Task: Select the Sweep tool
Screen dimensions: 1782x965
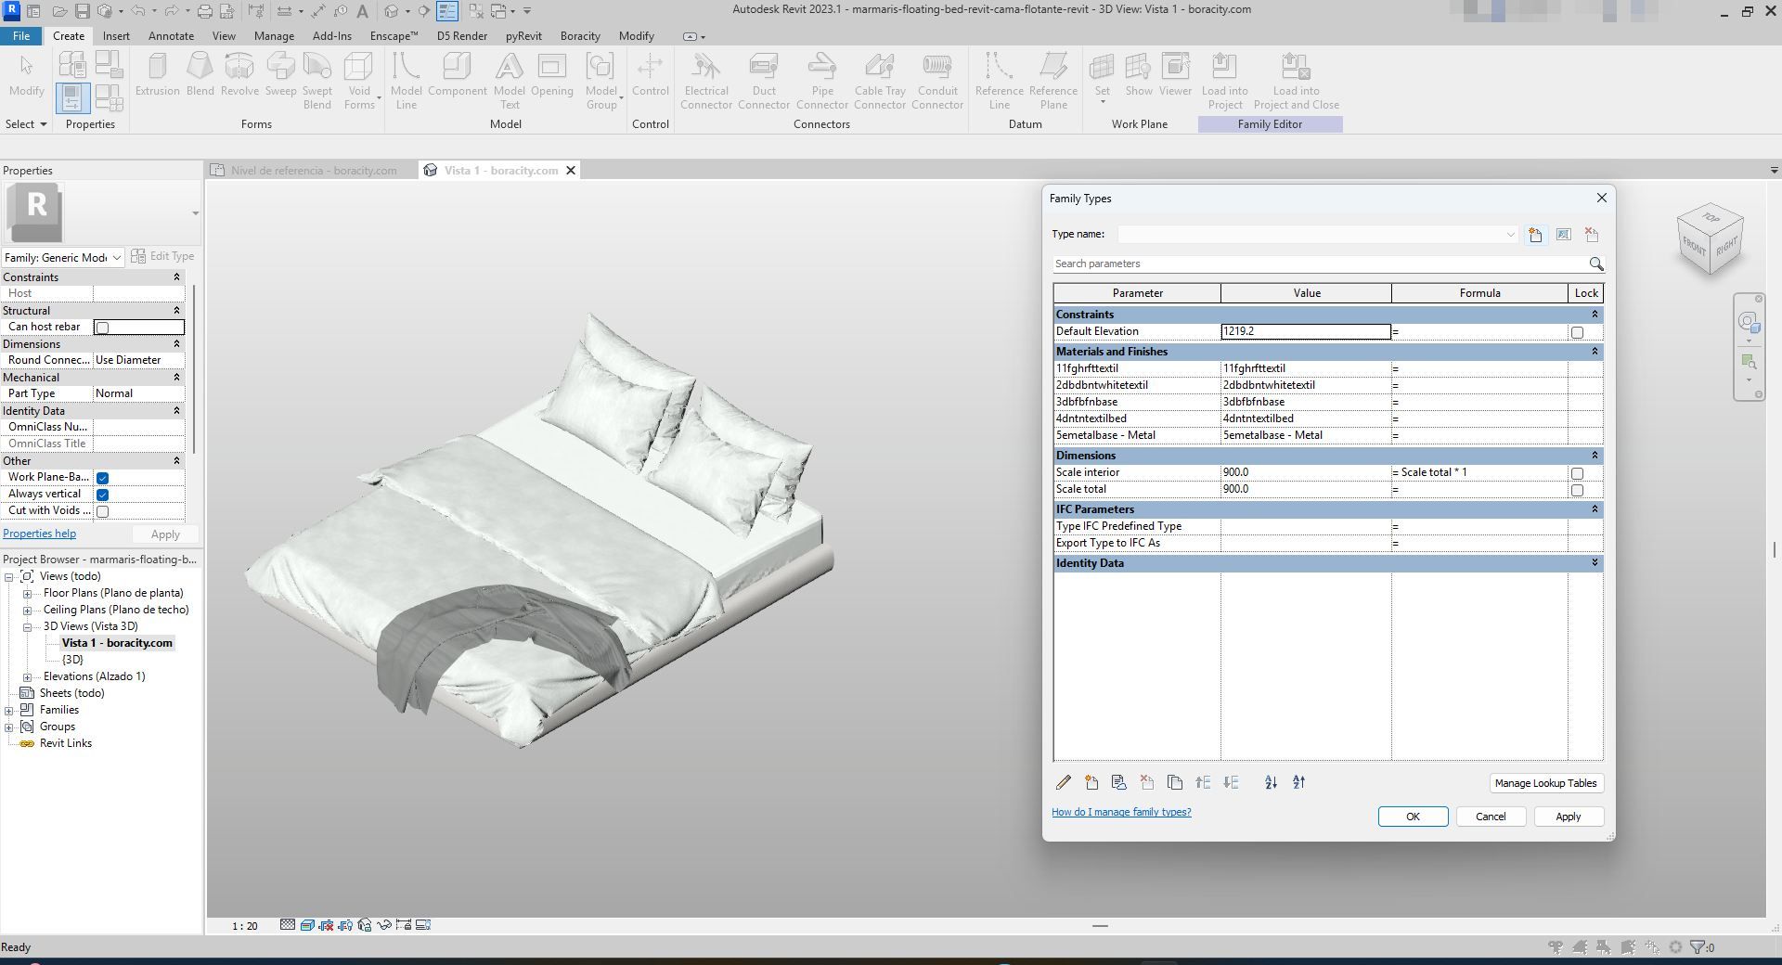Action: (x=280, y=74)
